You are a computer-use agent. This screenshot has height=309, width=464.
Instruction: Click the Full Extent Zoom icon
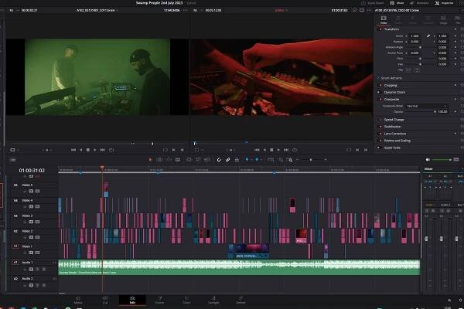(271, 160)
